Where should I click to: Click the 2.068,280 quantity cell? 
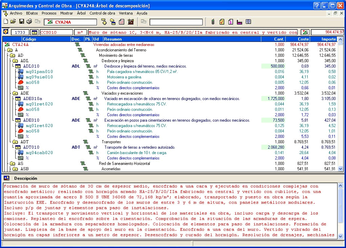click(273, 147)
